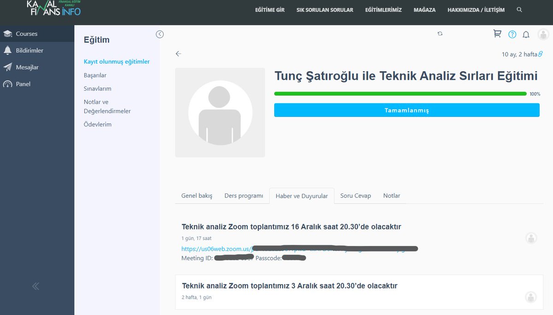553x315 pixels.
Task: Switch to Genel bakış tab
Action: pyautogui.click(x=197, y=196)
